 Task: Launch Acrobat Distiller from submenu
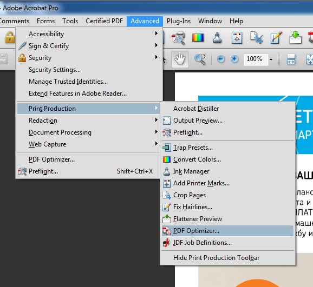coord(227,109)
